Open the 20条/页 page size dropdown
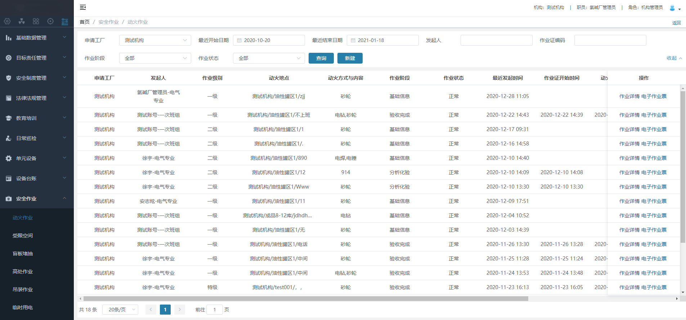686x320 pixels. click(x=120, y=310)
